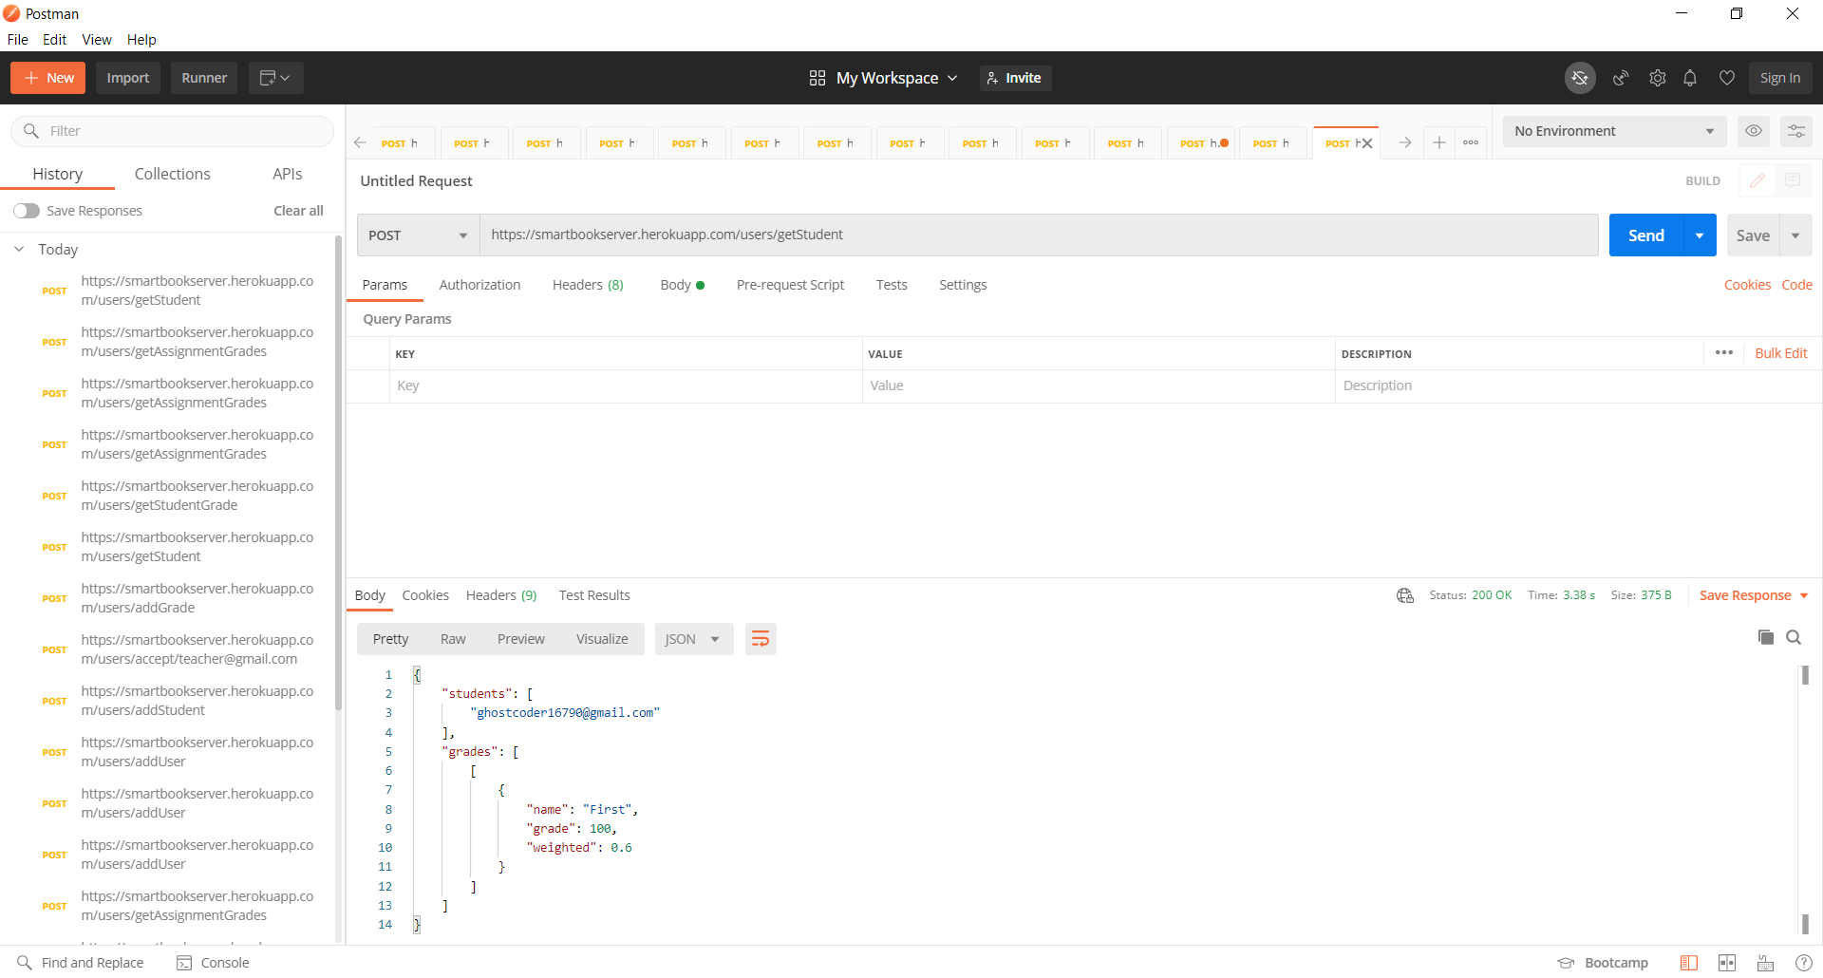The width and height of the screenshot is (1823, 978).
Task: Toggle Save Responses switch
Action: coord(27,211)
